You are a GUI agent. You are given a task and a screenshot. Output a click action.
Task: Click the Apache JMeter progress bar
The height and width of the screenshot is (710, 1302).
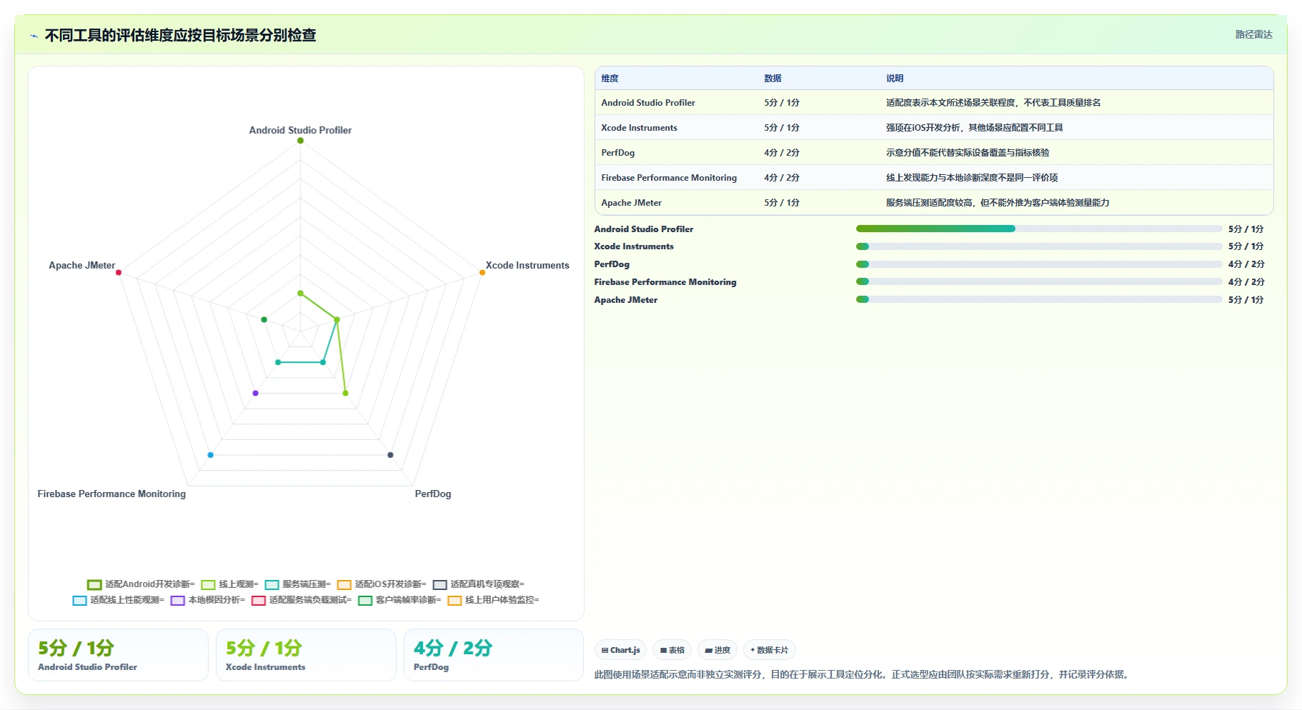1039,299
